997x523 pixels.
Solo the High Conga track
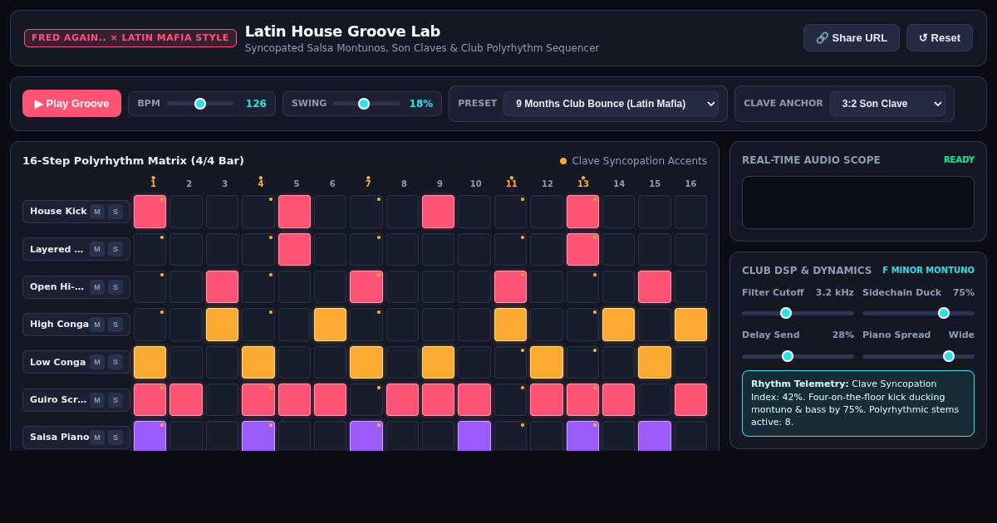(115, 325)
